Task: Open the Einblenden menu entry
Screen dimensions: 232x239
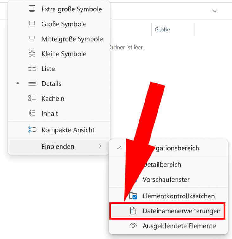Action: pos(59,146)
